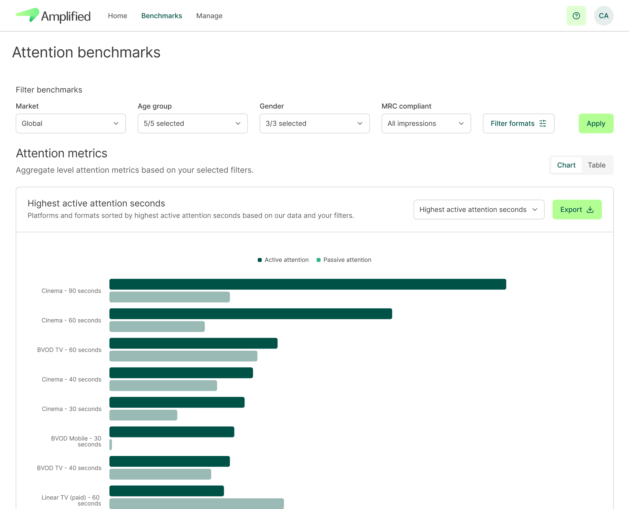
Task: Click the 'Attention metrics' heading
Action: point(61,153)
